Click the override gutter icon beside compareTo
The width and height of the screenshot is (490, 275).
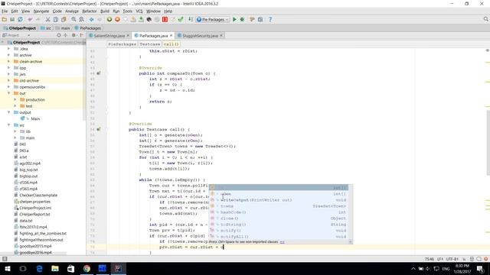tap(99, 73)
